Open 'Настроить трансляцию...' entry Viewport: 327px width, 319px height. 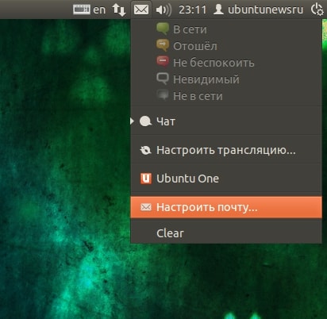click(226, 150)
